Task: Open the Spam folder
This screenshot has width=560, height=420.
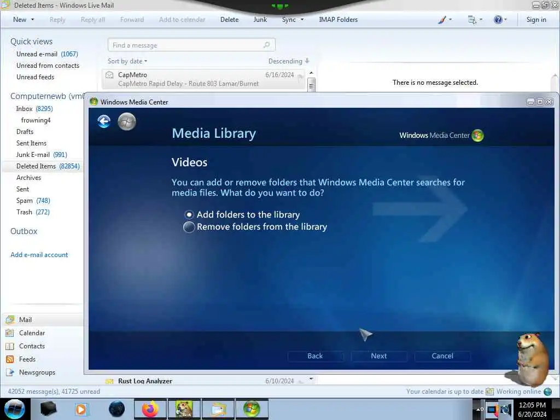Action: click(x=33, y=201)
